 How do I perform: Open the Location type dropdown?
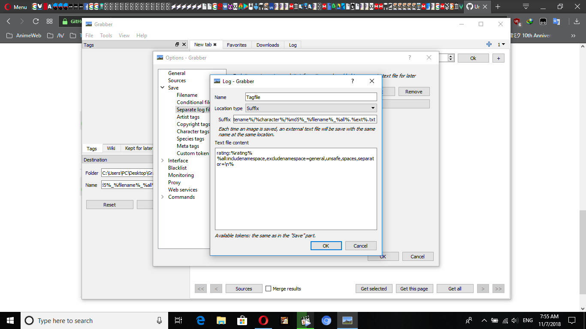pyautogui.click(x=311, y=108)
